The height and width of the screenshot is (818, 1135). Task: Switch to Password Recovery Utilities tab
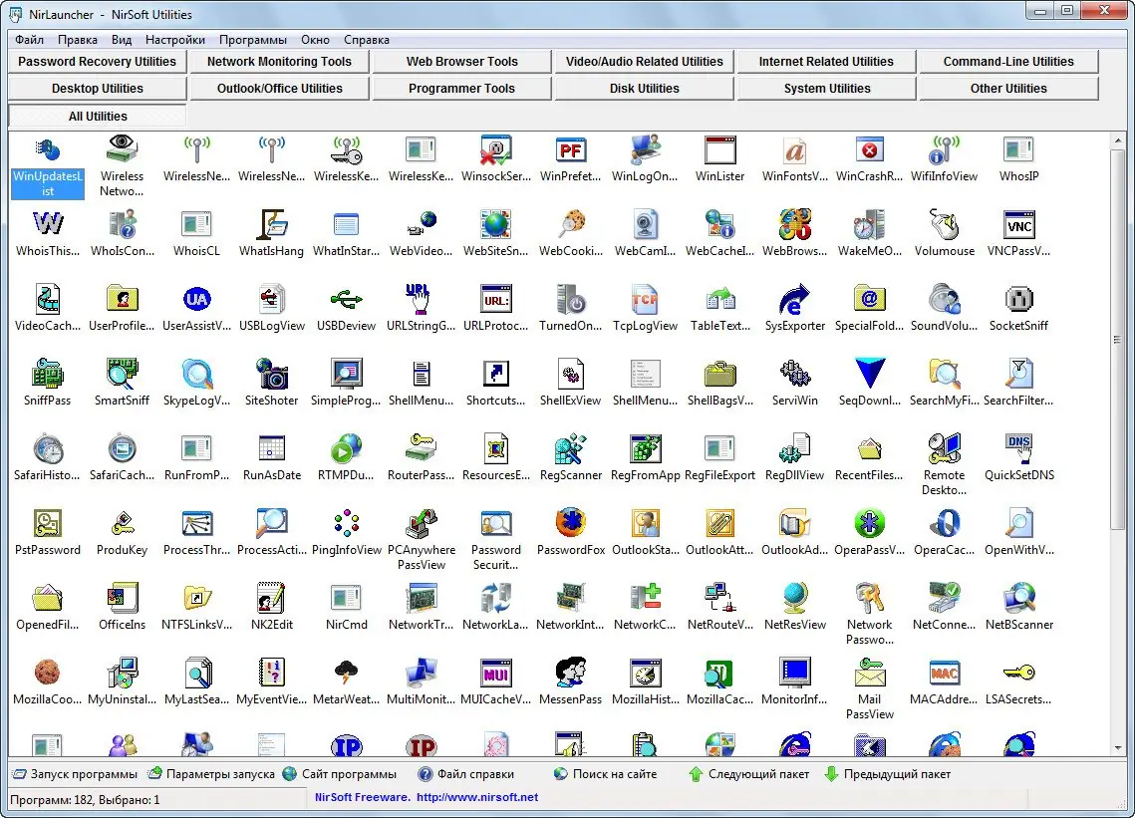click(97, 62)
